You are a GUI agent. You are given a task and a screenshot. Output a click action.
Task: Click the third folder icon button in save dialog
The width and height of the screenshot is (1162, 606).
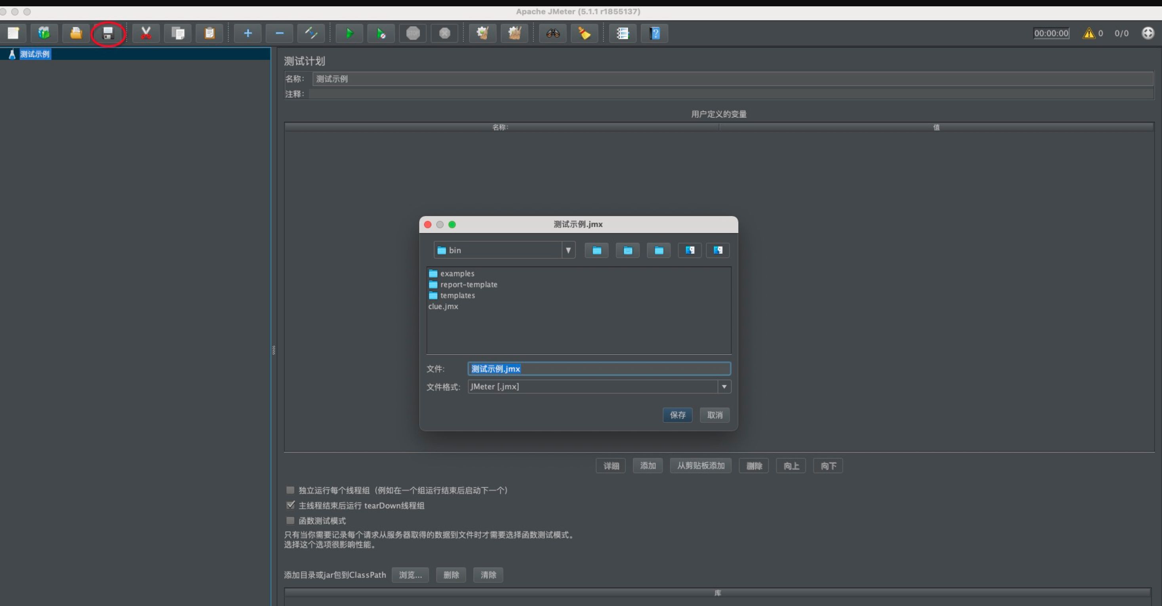click(x=659, y=250)
